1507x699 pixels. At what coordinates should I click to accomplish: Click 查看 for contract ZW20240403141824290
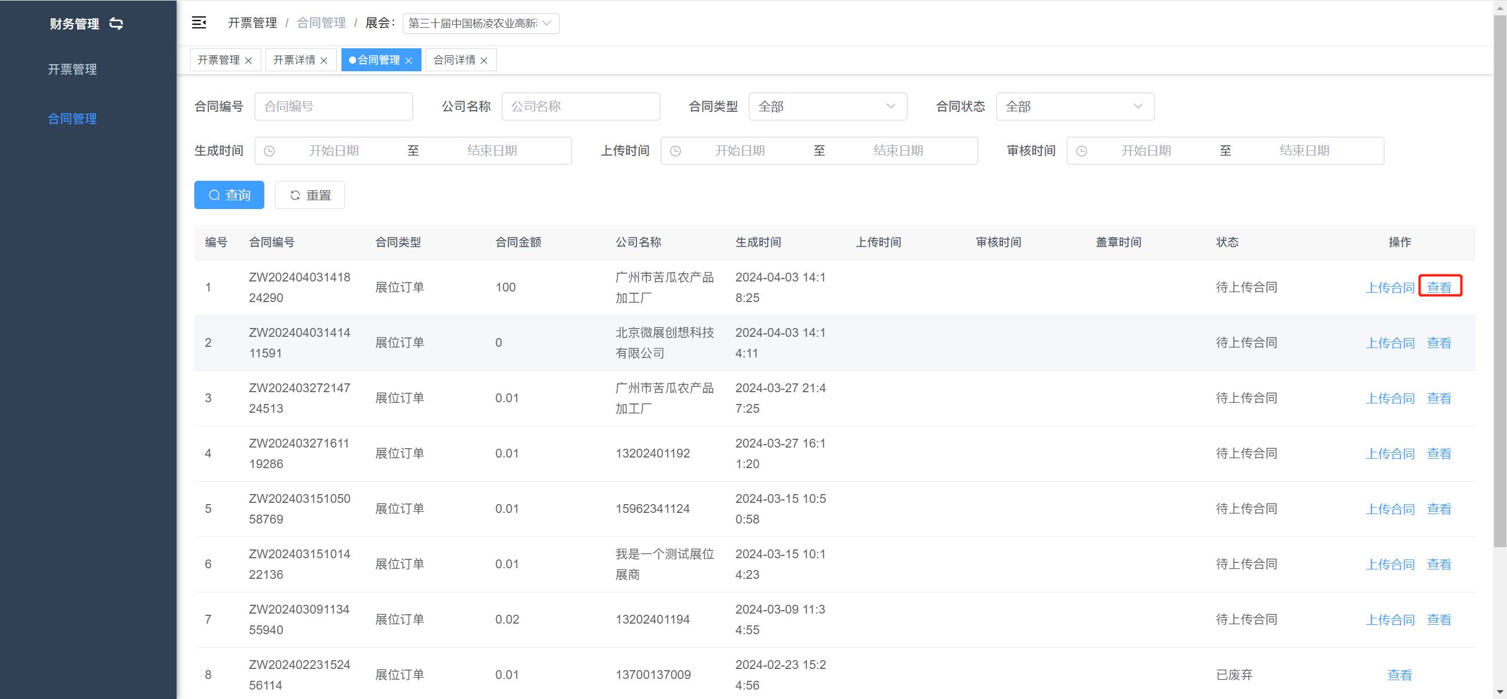click(1439, 287)
